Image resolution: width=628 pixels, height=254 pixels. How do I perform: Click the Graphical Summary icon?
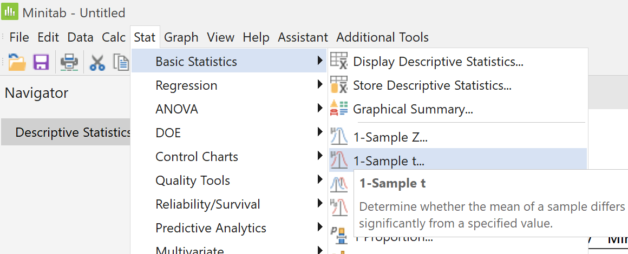click(x=339, y=109)
